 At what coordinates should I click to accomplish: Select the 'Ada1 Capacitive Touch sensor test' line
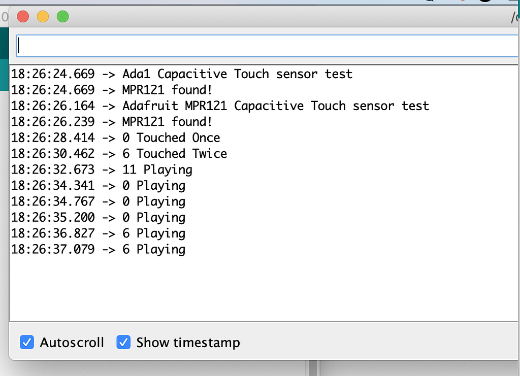pos(181,74)
